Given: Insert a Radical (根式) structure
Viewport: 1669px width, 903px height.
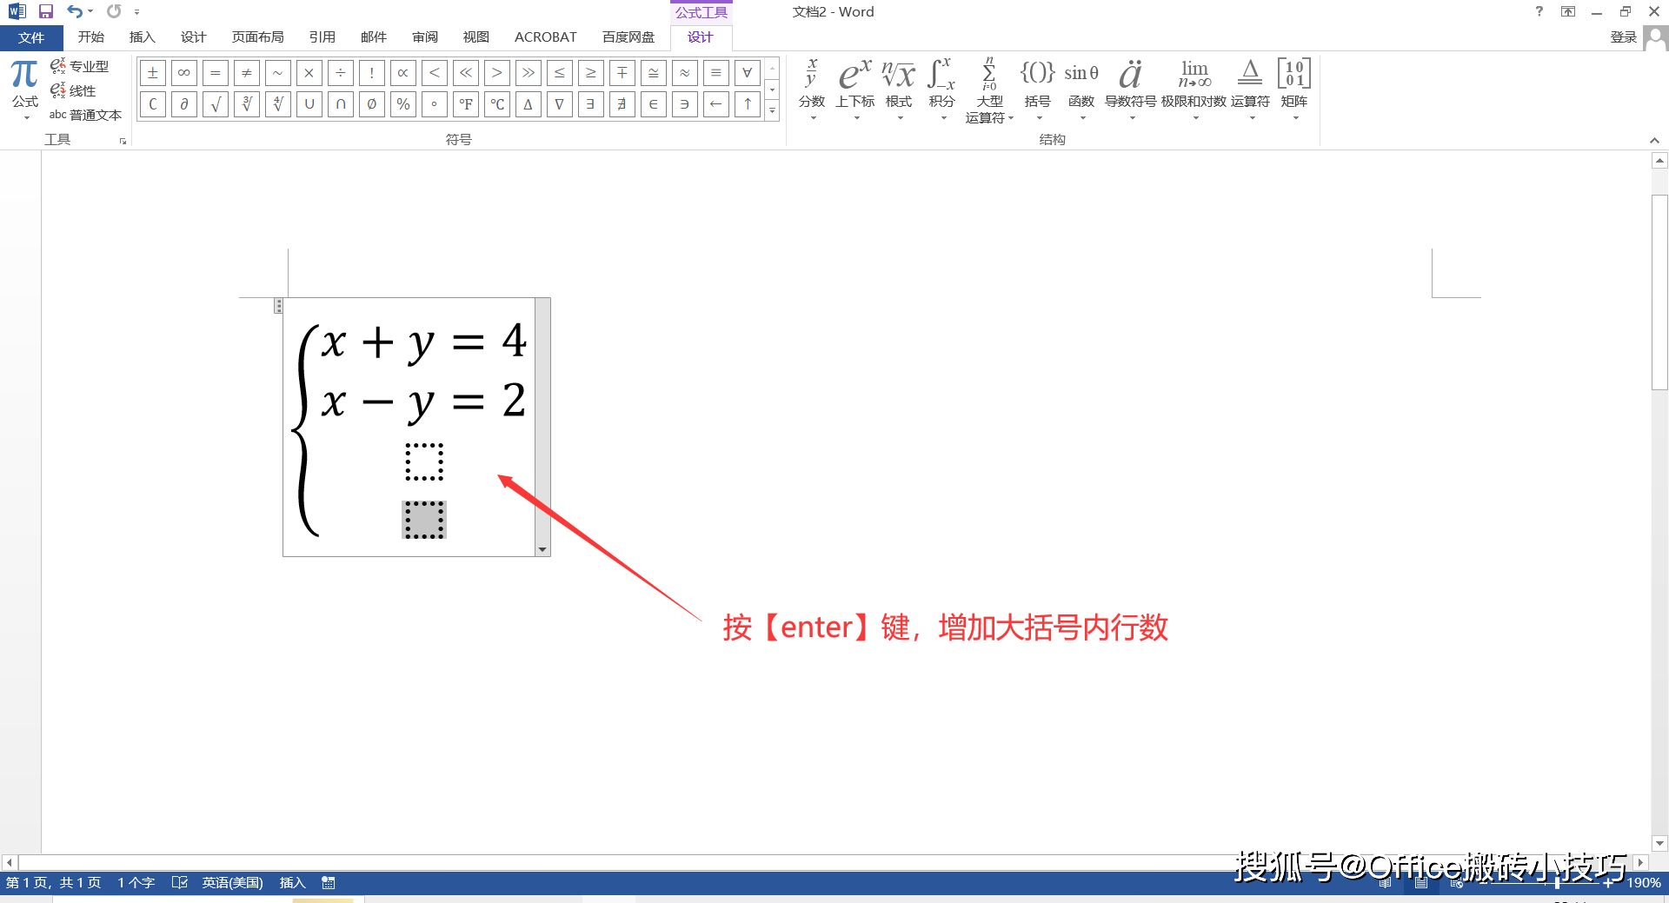Looking at the screenshot, I should [899, 87].
